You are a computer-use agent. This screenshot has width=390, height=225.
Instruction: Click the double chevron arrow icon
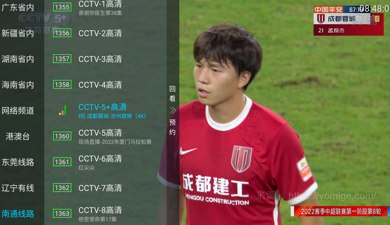pyautogui.click(x=172, y=110)
